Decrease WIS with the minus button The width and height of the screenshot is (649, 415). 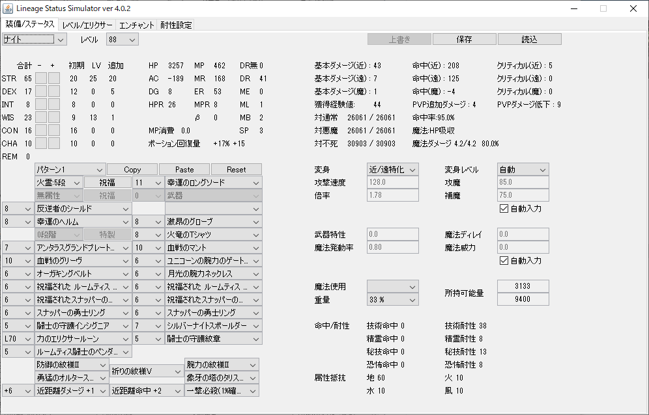[x=40, y=117]
